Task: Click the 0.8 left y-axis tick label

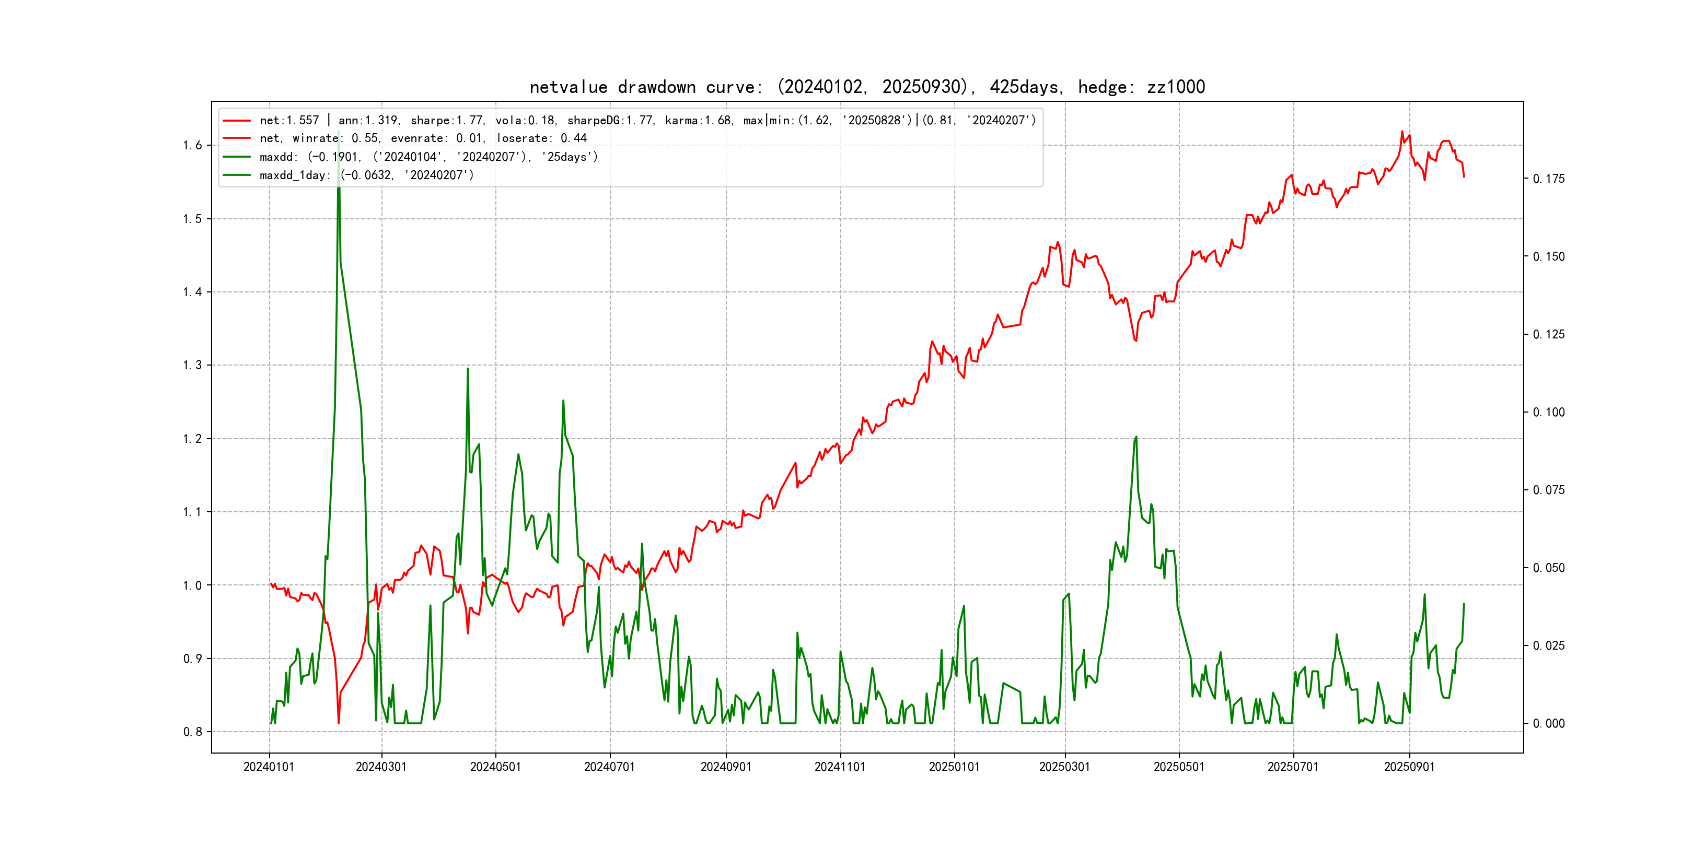Action: point(193,732)
